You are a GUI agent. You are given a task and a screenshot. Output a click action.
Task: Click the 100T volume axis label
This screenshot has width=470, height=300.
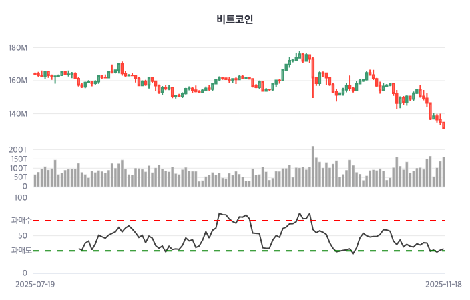pos(19,168)
